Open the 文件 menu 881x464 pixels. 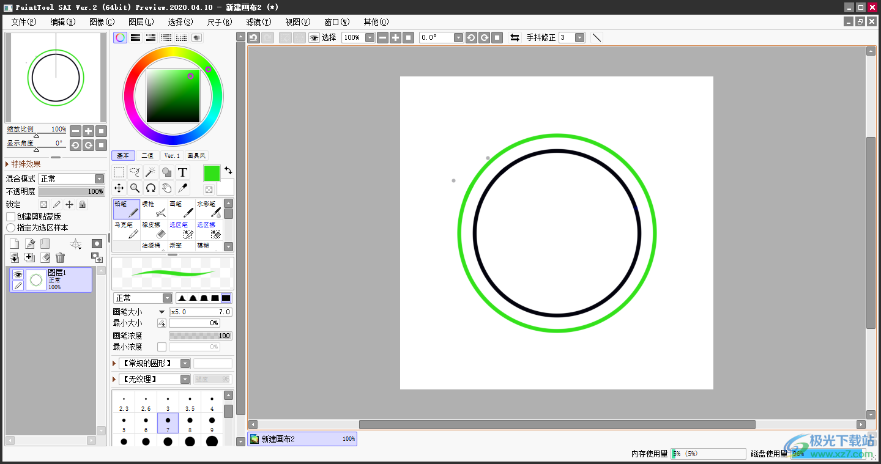[24, 22]
